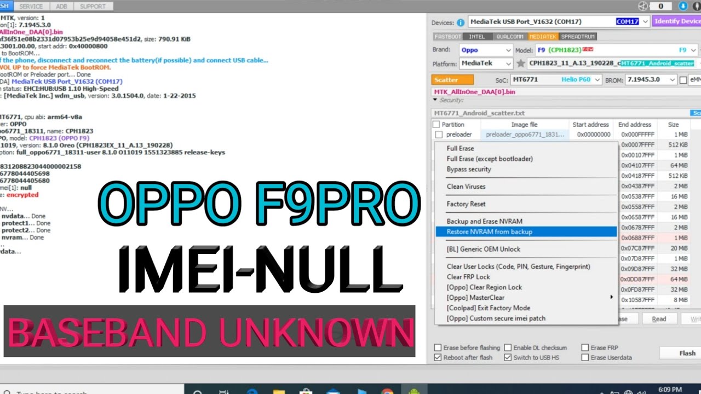
Task: Click the volume icon in system tray
Action: (x=640, y=392)
